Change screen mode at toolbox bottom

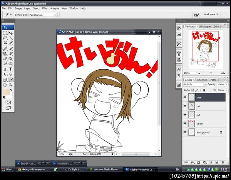tap(8, 108)
